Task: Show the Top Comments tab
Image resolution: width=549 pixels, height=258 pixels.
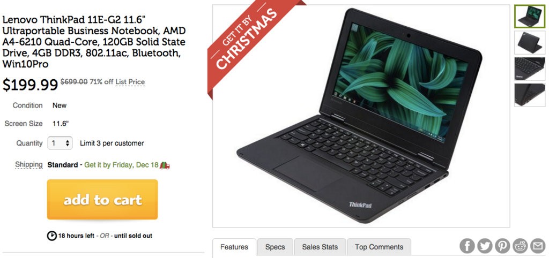Action: point(379,247)
